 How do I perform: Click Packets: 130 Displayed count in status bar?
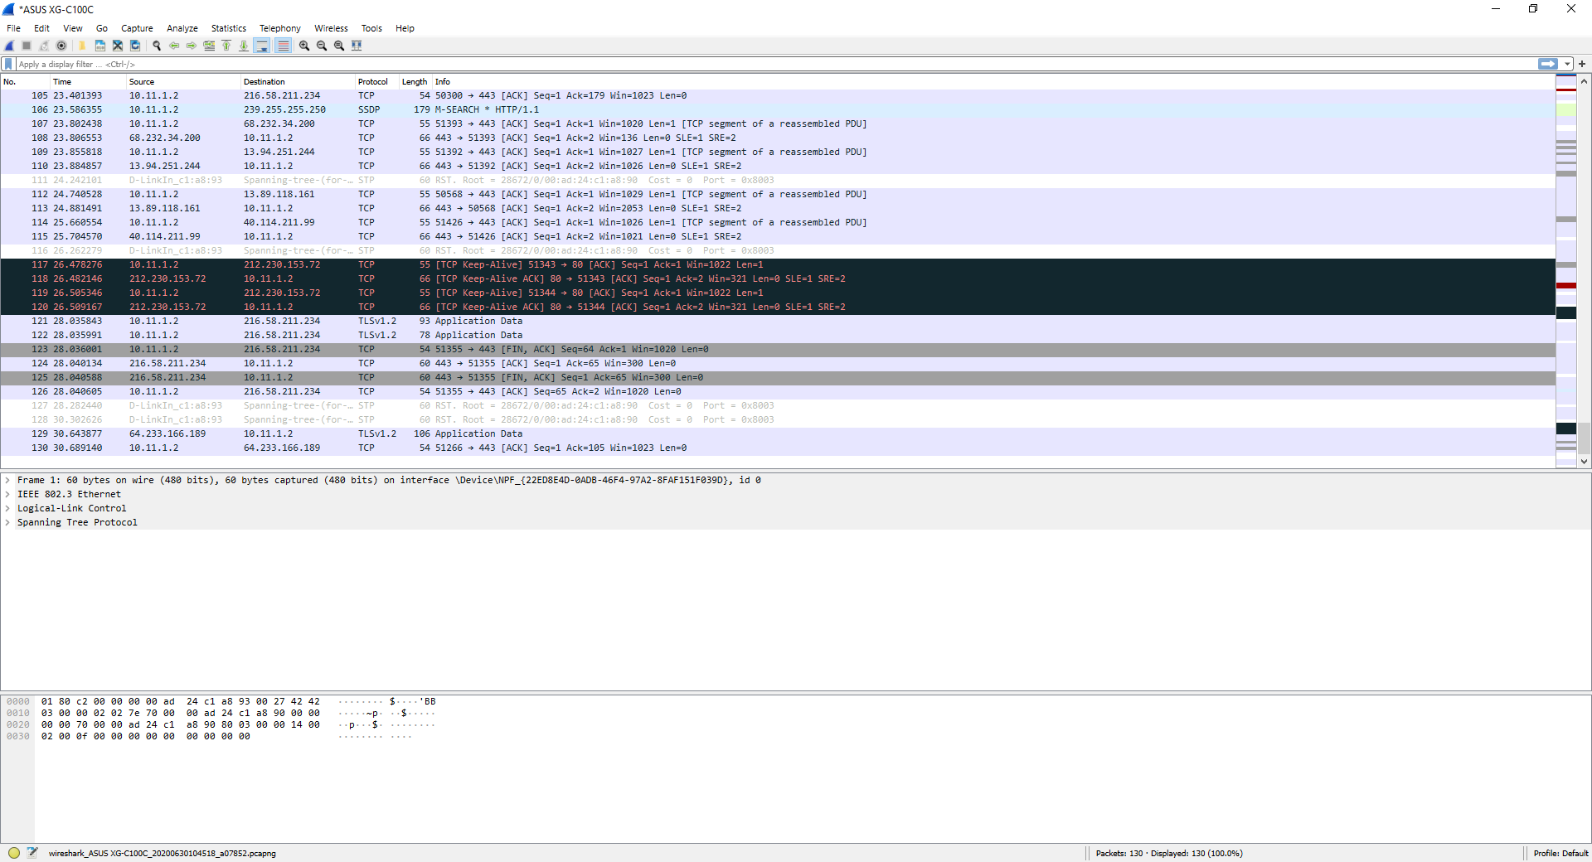(1169, 853)
